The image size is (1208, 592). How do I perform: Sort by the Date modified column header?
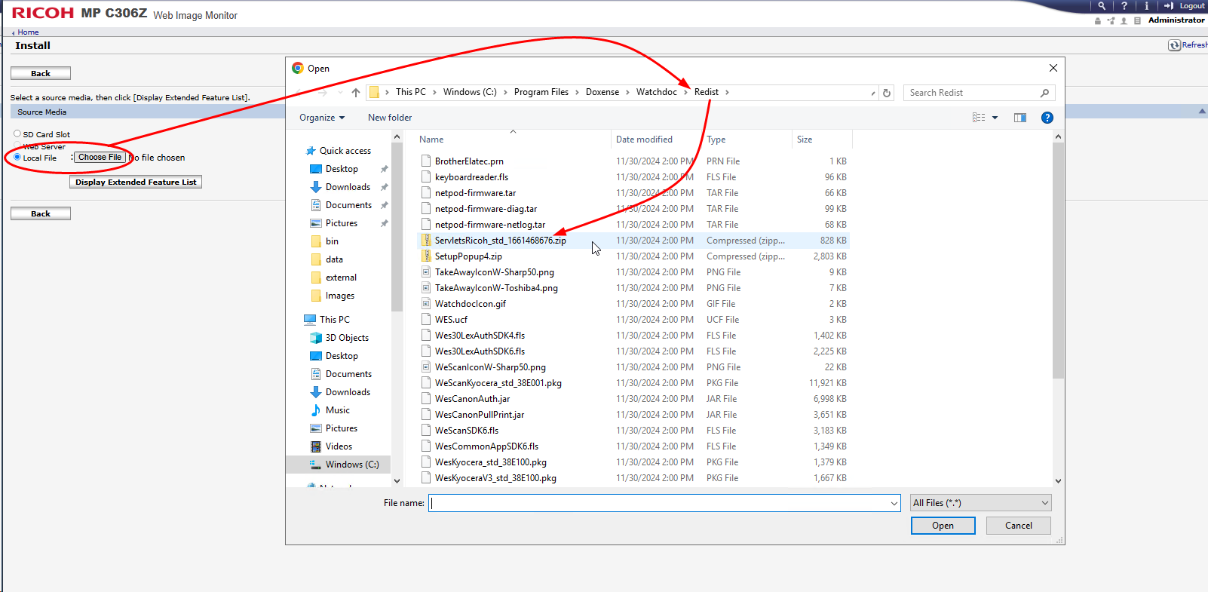(x=657, y=140)
